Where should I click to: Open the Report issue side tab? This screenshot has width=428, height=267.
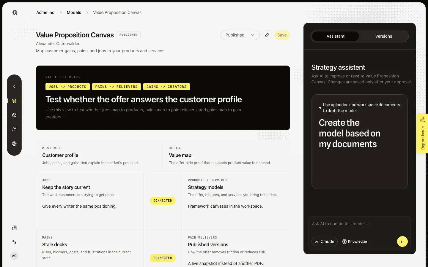pyautogui.click(x=422, y=133)
